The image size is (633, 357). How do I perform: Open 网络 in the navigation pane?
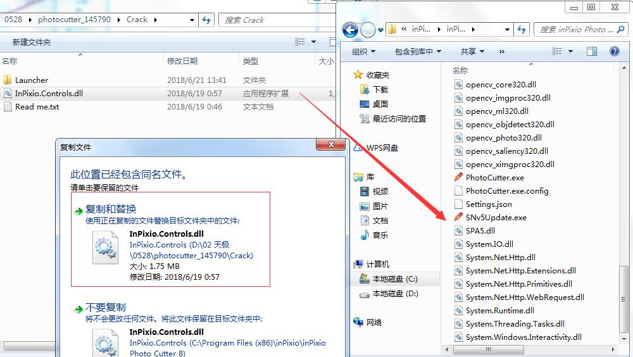click(x=374, y=322)
